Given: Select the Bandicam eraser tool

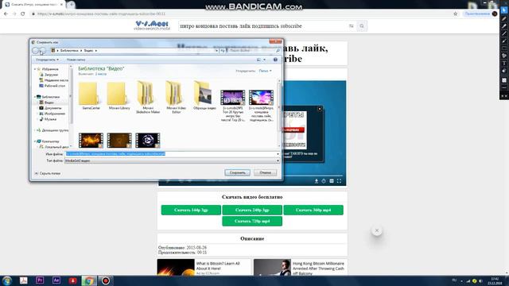Looking at the screenshot, I should (x=503, y=71).
